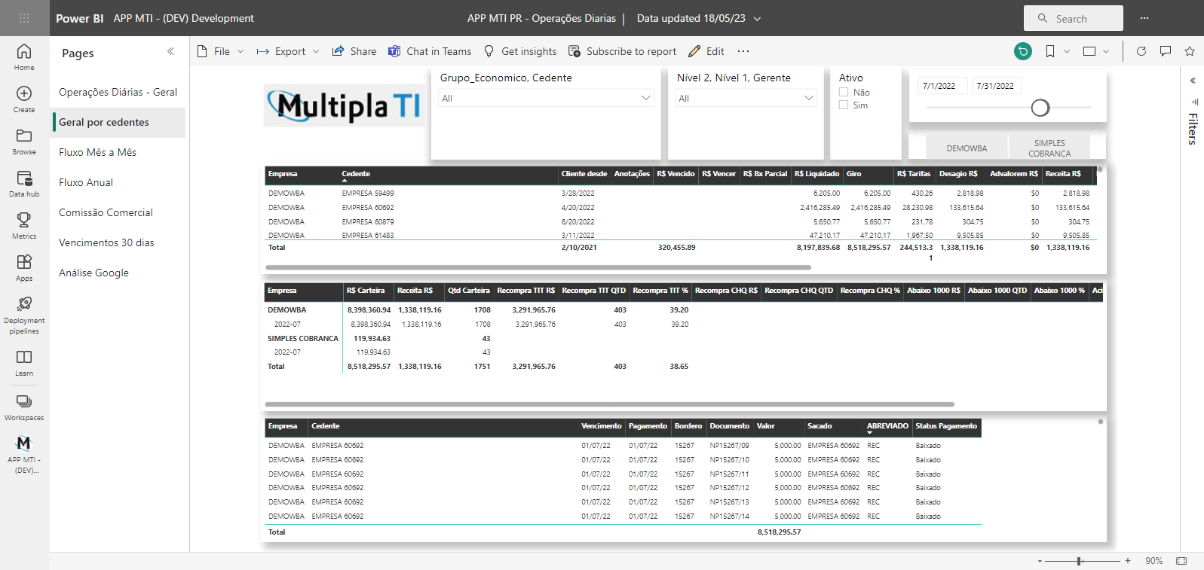
Task: Open the Nível 2, Nível 1, Gerente dropdown
Action: (746, 98)
